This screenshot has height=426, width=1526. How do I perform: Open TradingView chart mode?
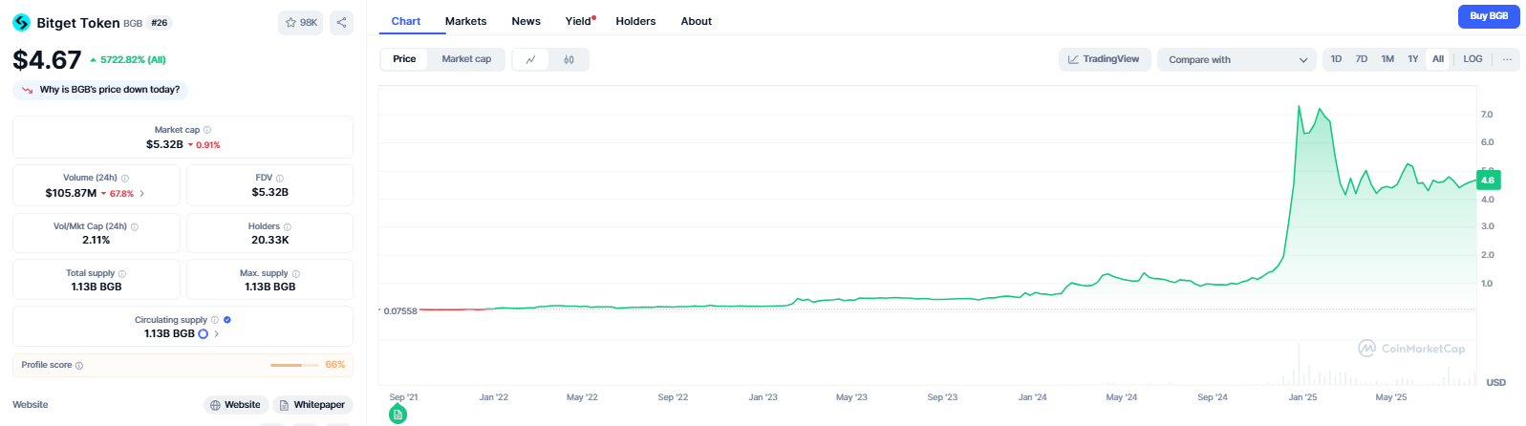tap(1104, 59)
